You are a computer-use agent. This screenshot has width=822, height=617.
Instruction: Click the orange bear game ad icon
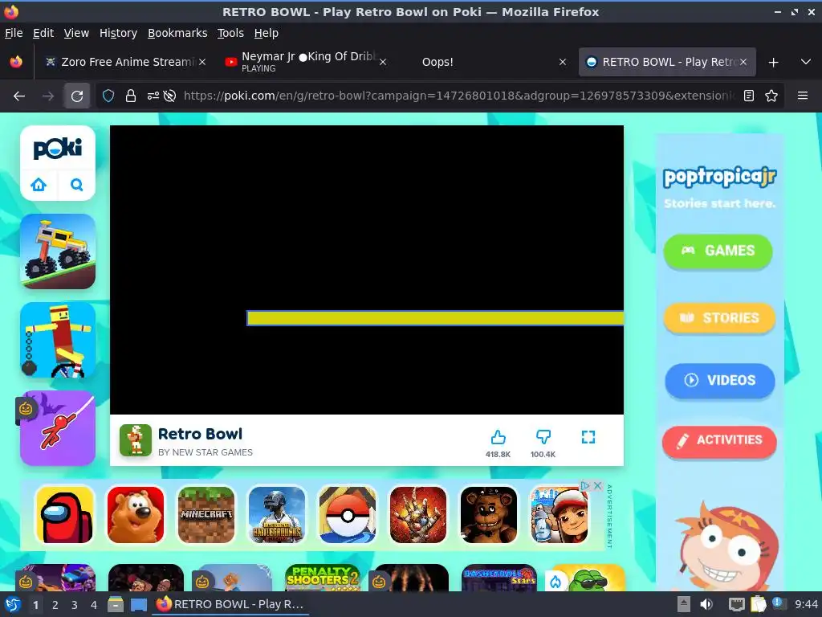[x=135, y=515]
